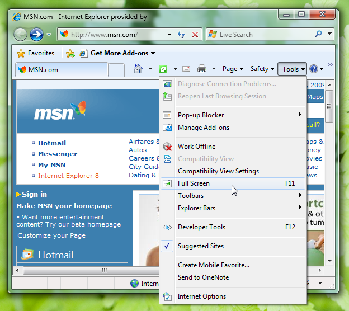Screen dimensions: 349x311
Task: Click the Read Mail envelope icon
Action: (x=186, y=69)
